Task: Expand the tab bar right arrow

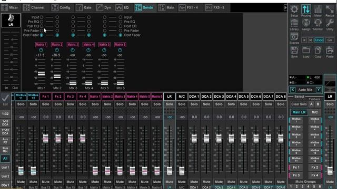Action: coord(285,7)
